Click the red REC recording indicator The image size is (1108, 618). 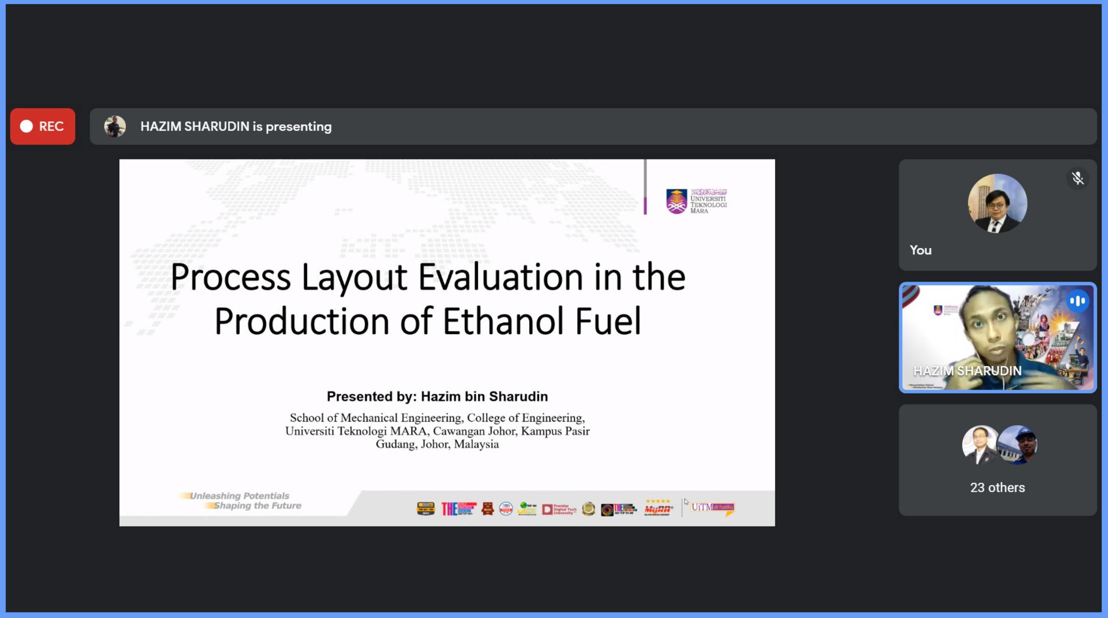click(43, 126)
